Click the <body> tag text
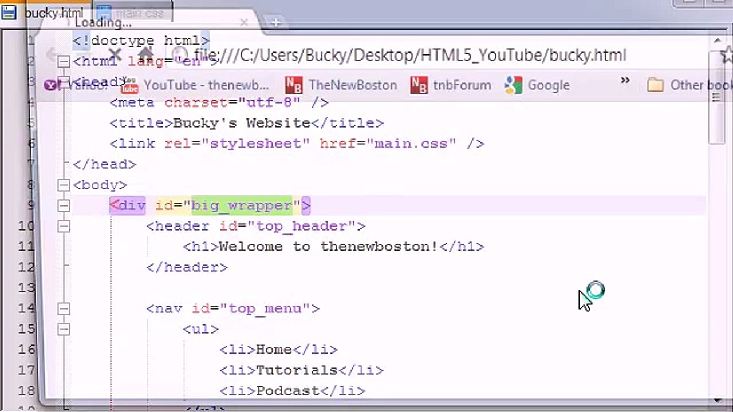 pyautogui.click(x=100, y=185)
